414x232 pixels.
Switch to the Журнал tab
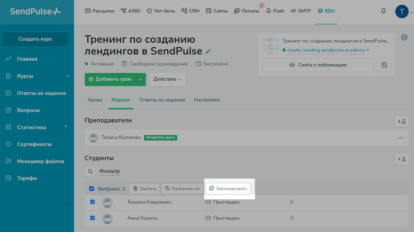click(x=121, y=100)
